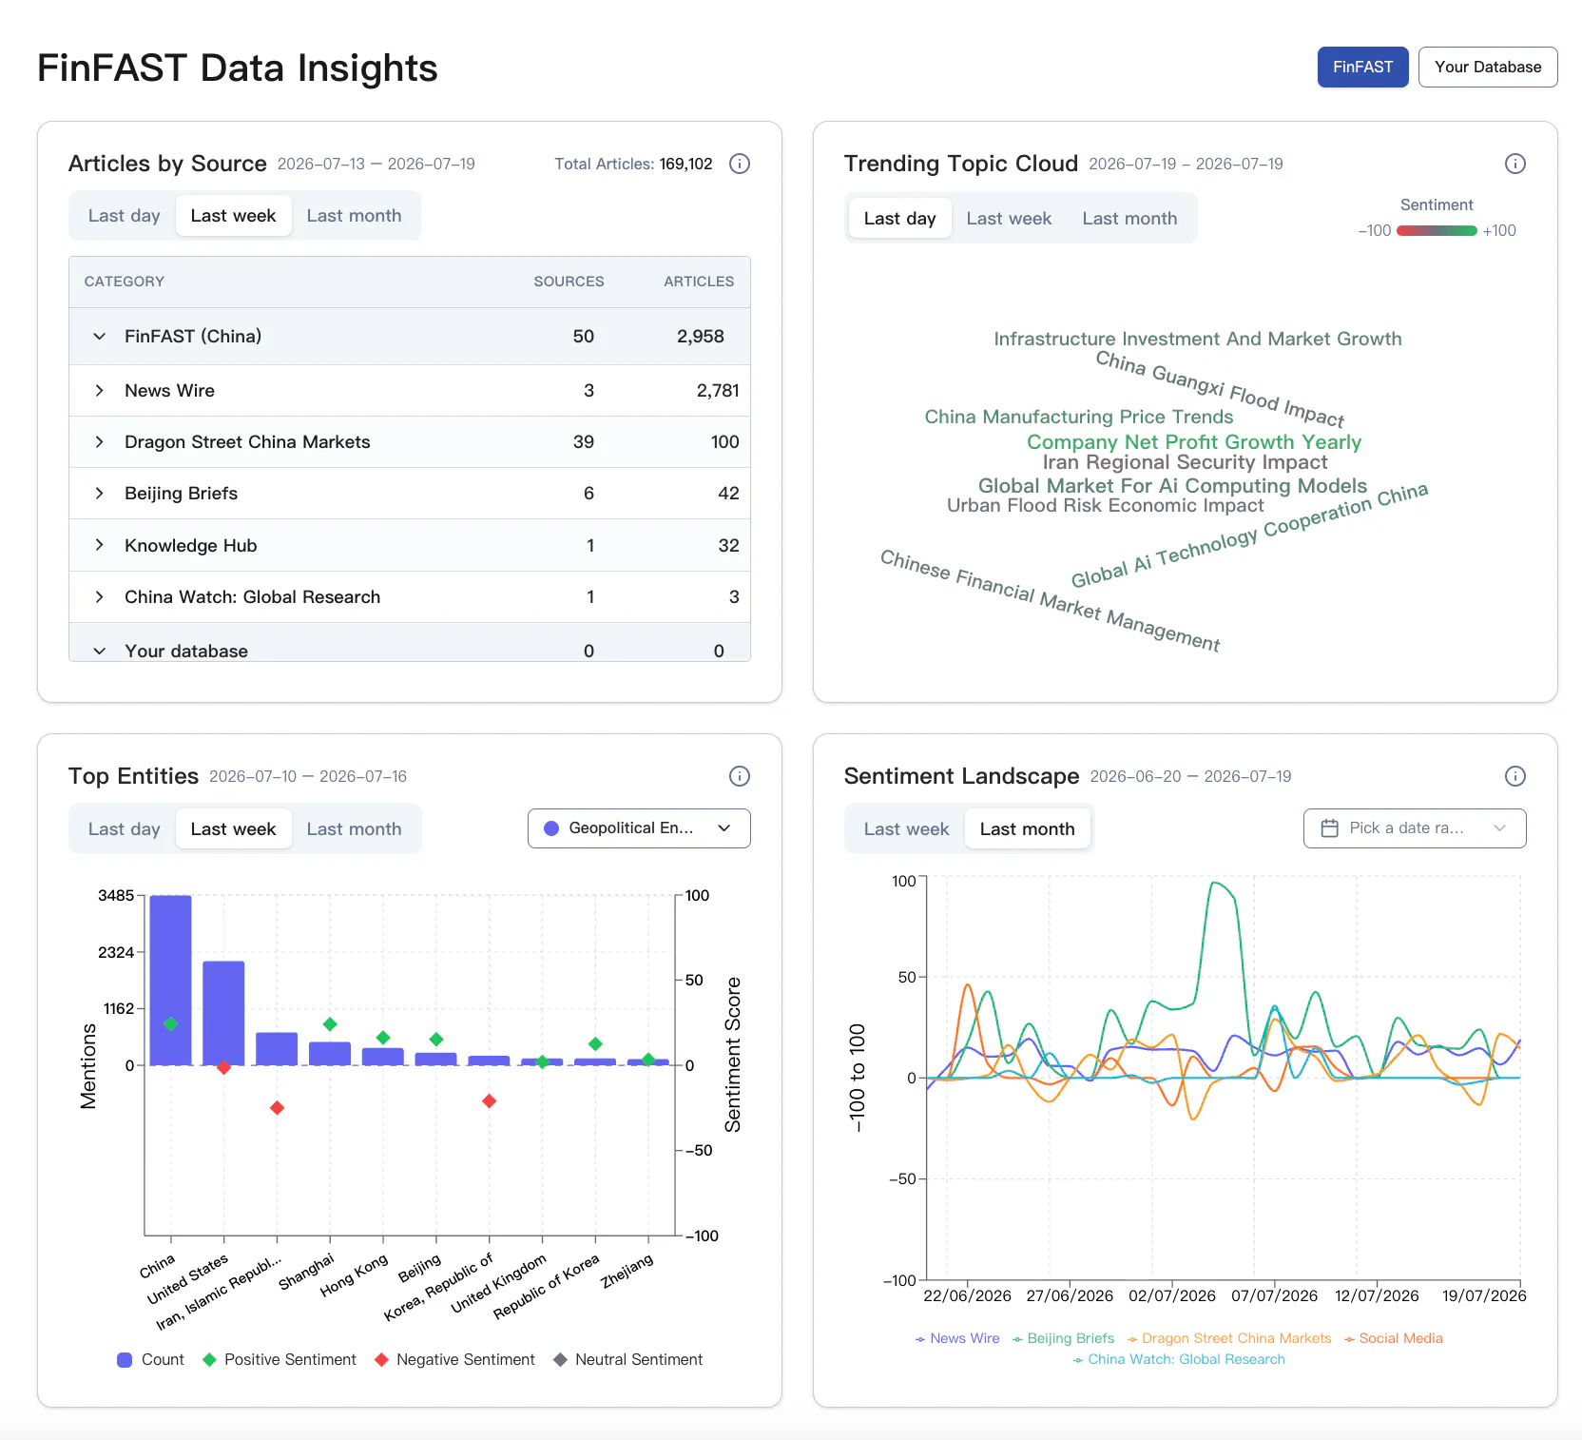This screenshot has width=1582, height=1440.
Task: Click Iran red negative sentiment diamond
Action: pyautogui.click(x=277, y=1108)
